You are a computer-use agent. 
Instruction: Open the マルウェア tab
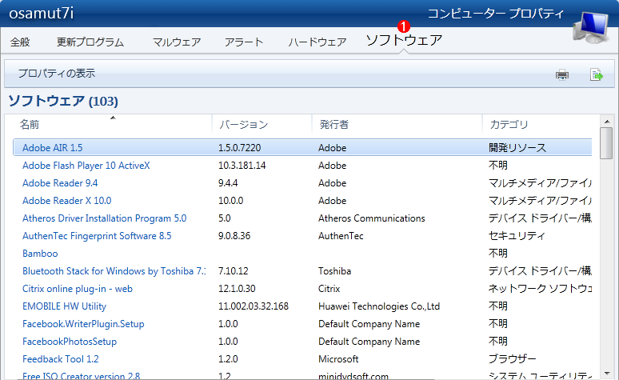point(177,42)
